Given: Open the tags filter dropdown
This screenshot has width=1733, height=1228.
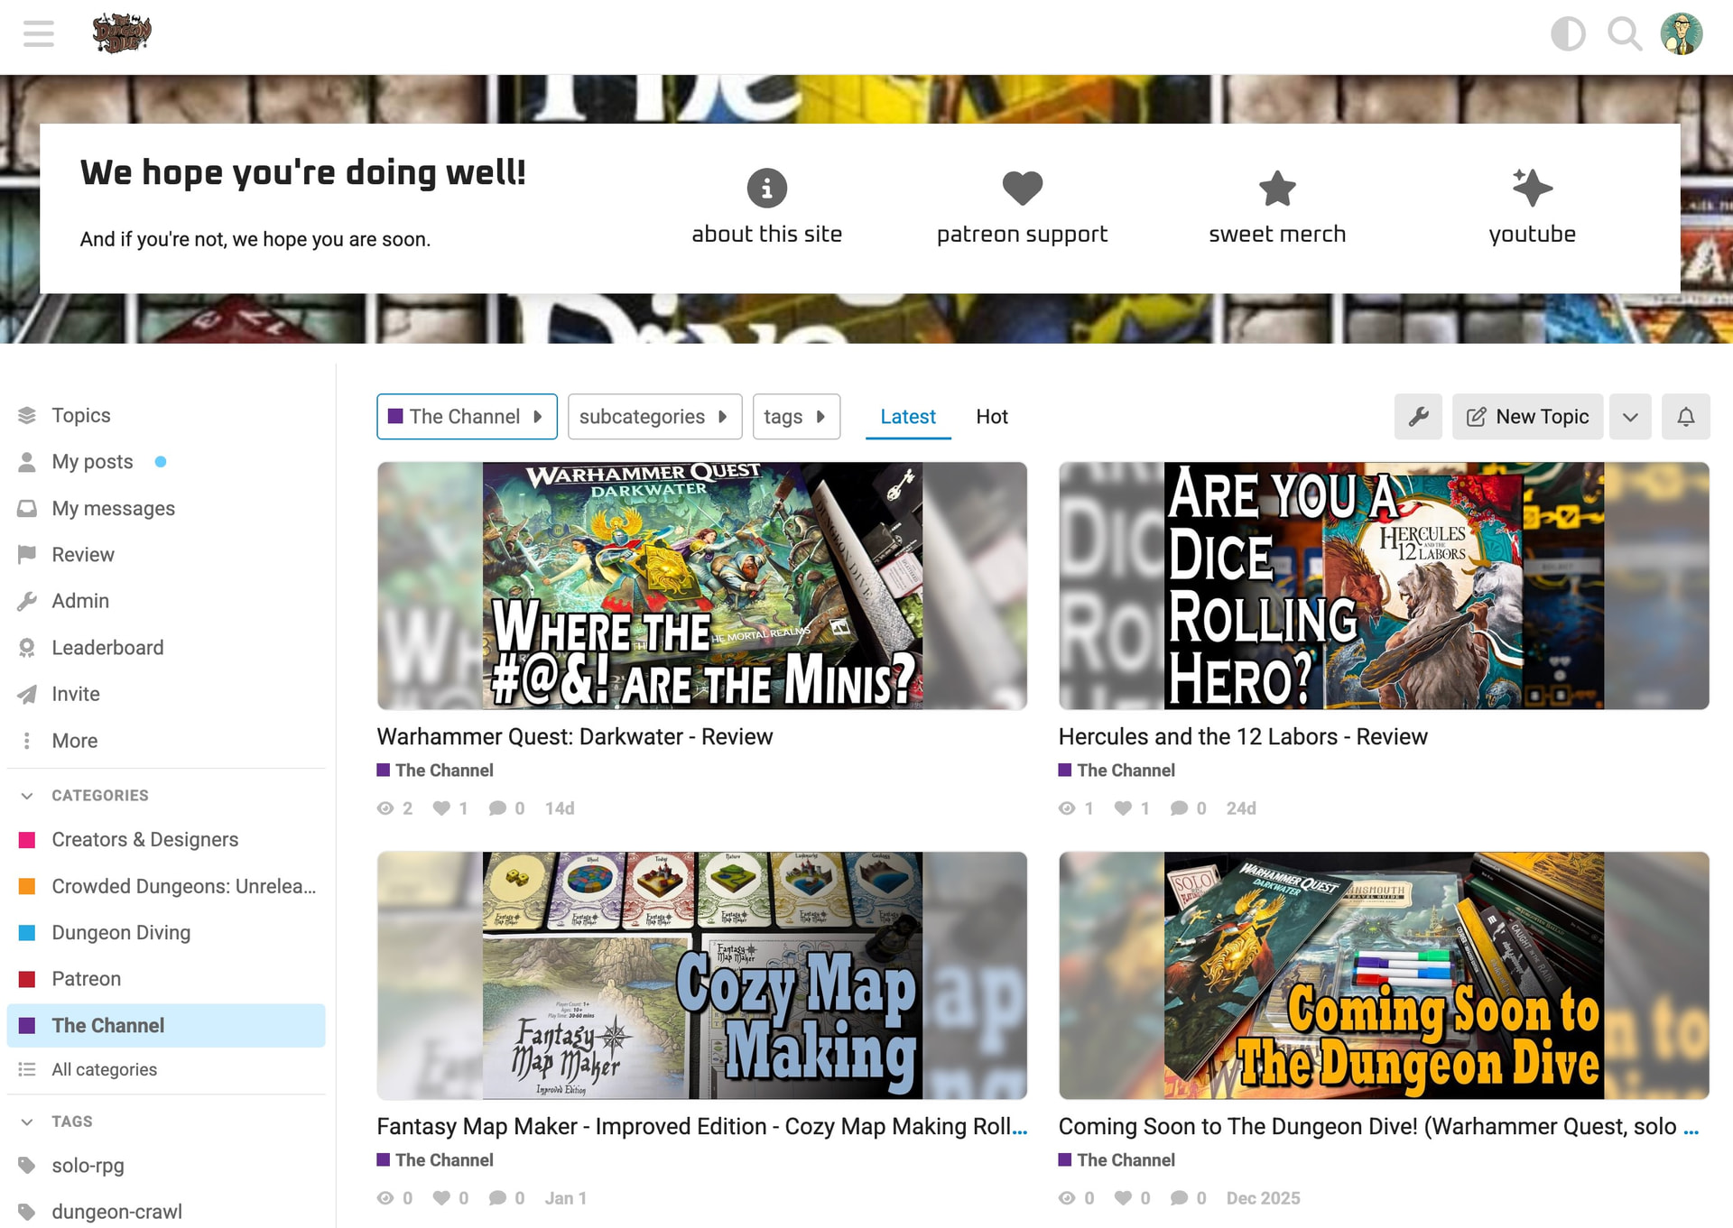Looking at the screenshot, I should pyautogui.click(x=795, y=417).
